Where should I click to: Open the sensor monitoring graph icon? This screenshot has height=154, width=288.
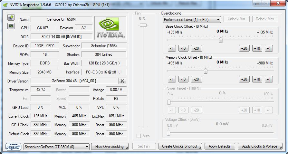[11, 26]
